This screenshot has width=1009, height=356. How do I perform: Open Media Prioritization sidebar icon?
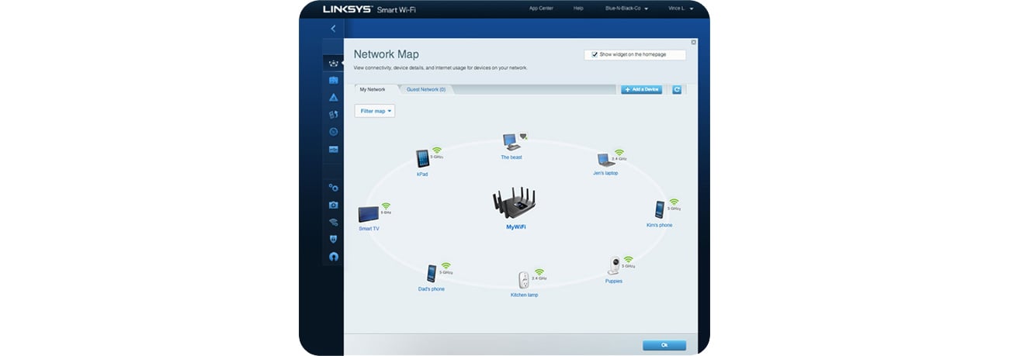(333, 115)
